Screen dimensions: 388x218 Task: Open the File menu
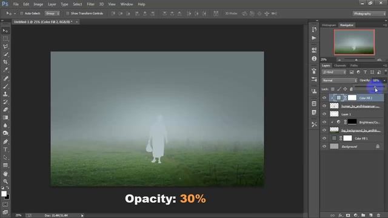click(x=16, y=4)
